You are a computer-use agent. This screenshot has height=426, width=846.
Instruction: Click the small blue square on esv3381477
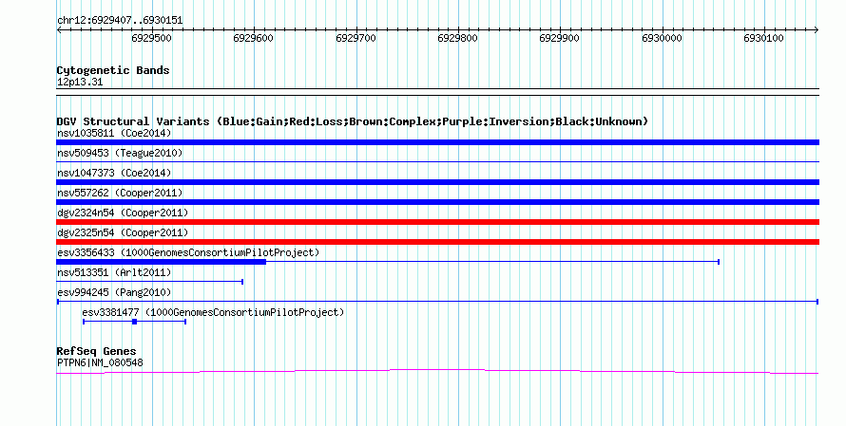(x=134, y=322)
